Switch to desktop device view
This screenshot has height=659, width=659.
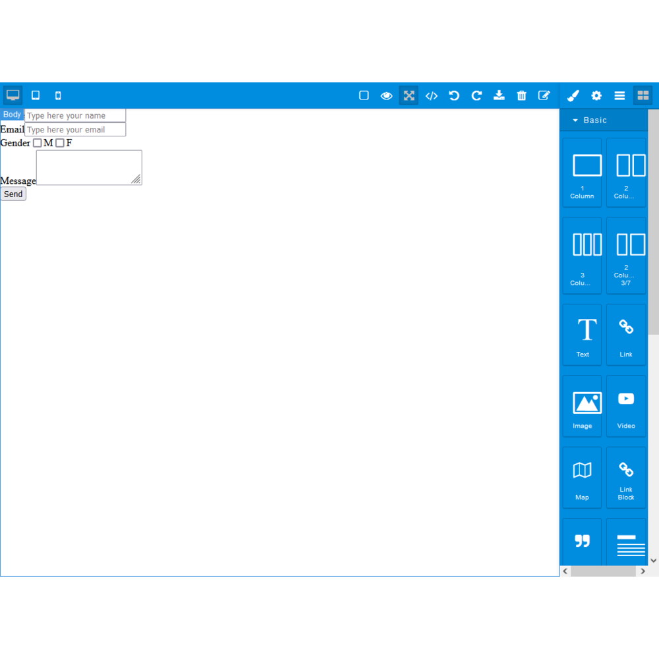[x=13, y=96]
